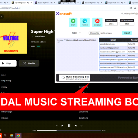Open File Explorer from the taskbar

[x=12, y=136]
